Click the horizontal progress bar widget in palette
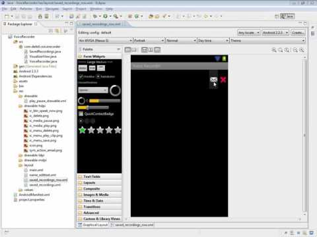The image size is (317, 237). [104, 101]
